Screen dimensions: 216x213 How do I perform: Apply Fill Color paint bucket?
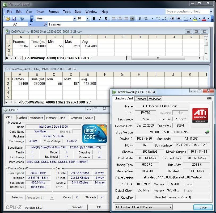195,18
